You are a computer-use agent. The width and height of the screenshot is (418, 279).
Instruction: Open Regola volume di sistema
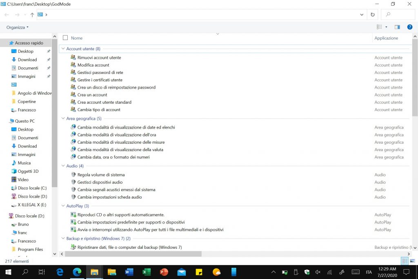click(x=101, y=175)
